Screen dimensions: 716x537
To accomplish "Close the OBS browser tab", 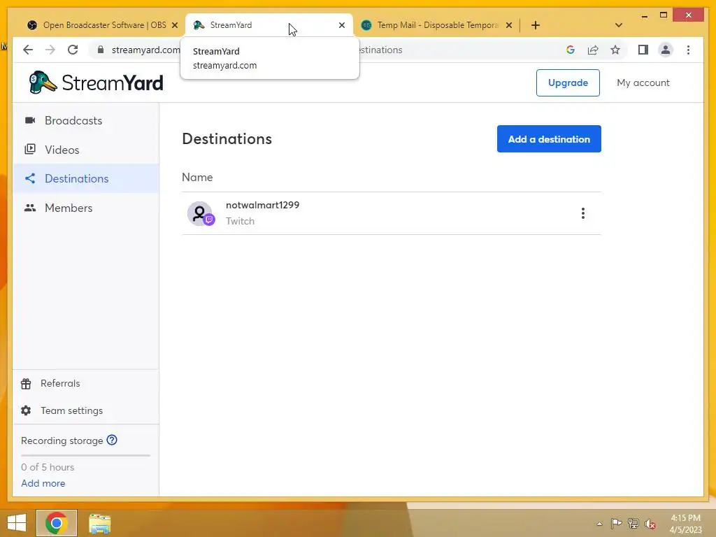I will (174, 25).
